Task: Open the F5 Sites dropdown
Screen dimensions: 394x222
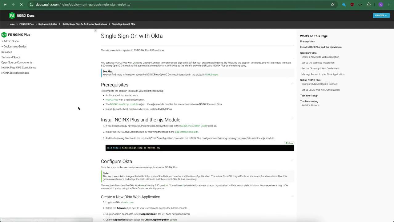Action: tap(381, 15)
